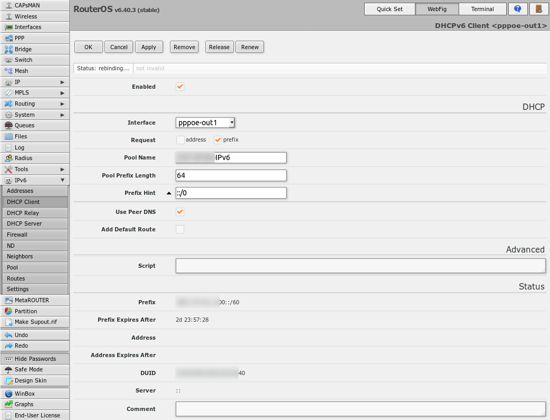
Task: Open IPv6 Pool menu item
Action: point(35,267)
